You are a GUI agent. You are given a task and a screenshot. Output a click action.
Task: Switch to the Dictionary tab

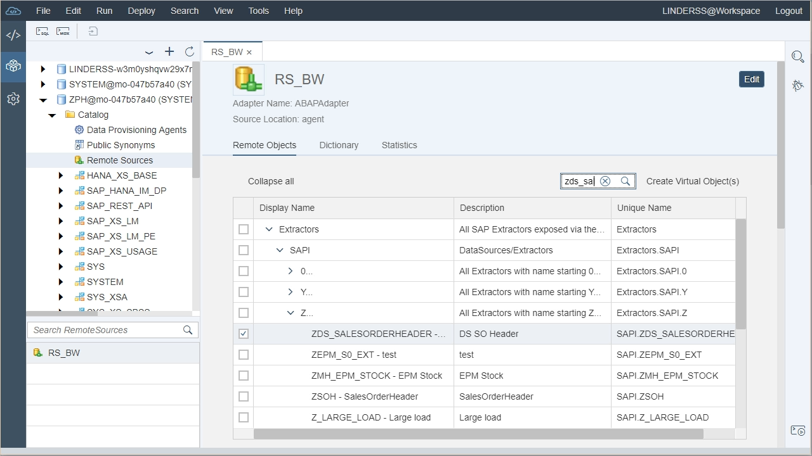click(339, 145)
